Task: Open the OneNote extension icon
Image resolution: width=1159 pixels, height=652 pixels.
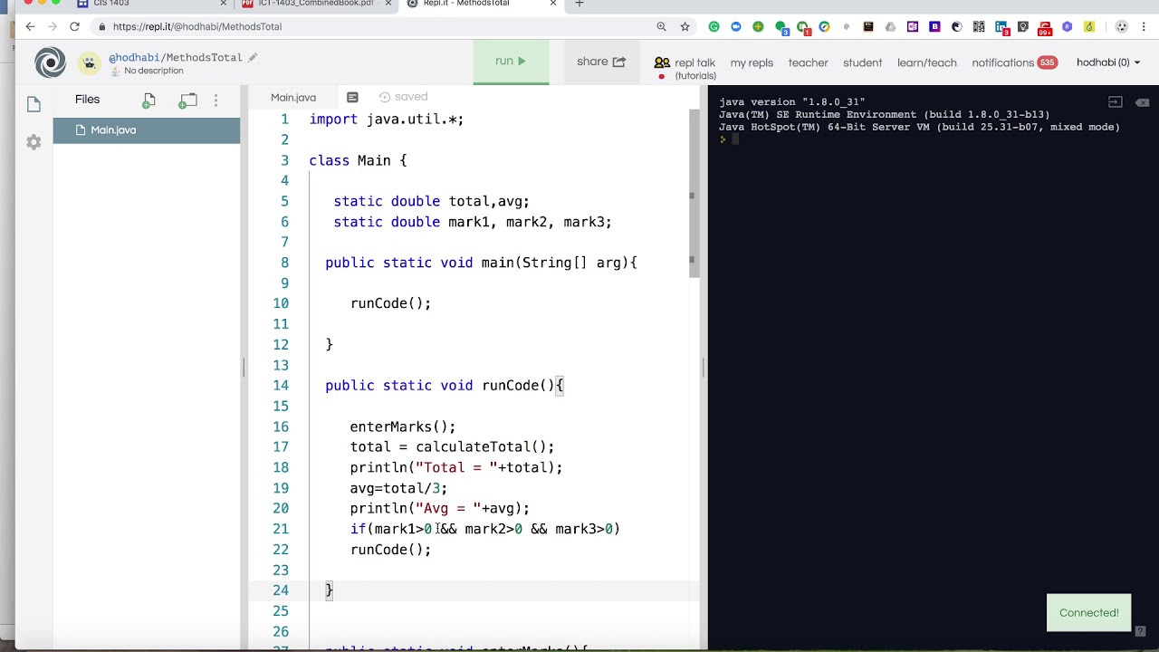Action: [x=913, y=26]
